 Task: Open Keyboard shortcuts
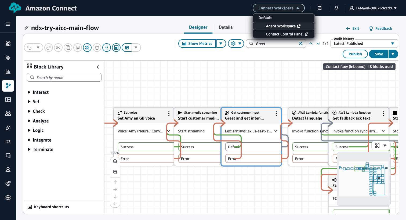(48, 207)
